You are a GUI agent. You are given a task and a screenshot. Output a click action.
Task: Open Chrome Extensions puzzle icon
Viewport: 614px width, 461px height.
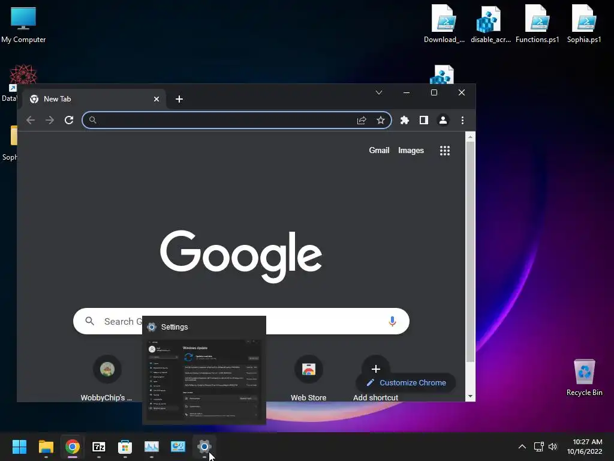coord(405,120)
